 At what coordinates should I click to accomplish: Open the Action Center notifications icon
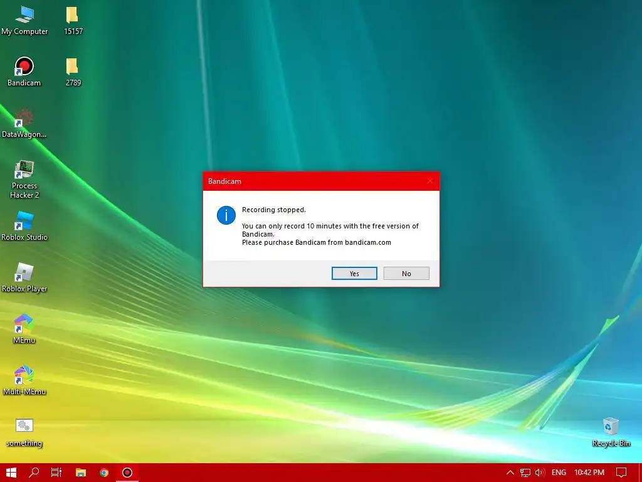click(621, 473)
